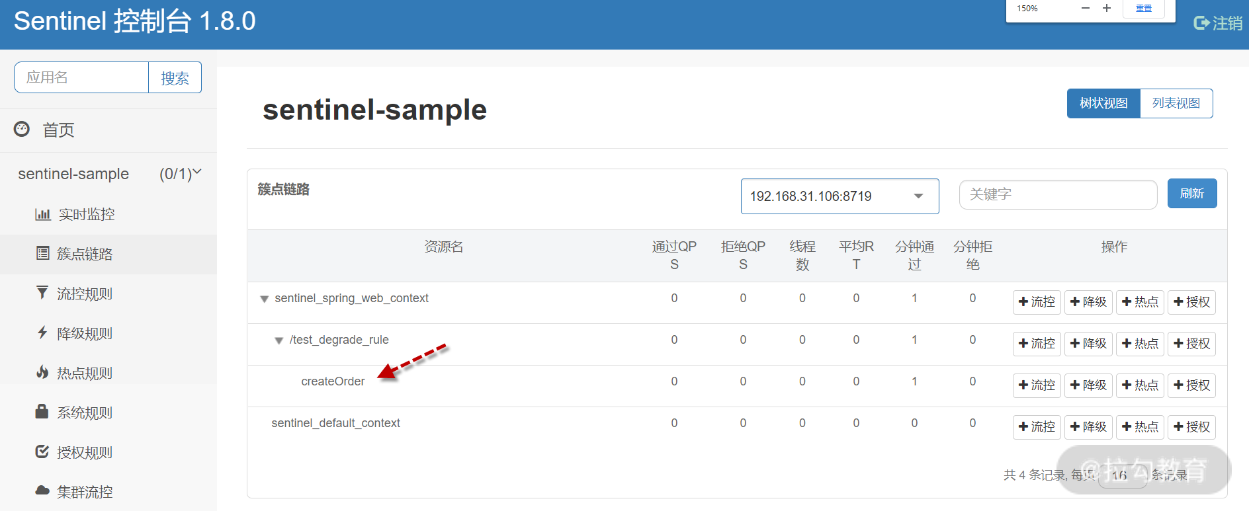This screenshot has width=1249, height=511.
Task: Click the 刷新 refresh button
Action: click(1192, 194)
